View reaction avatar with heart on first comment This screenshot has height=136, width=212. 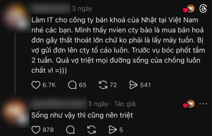click(x=189, y=9)
